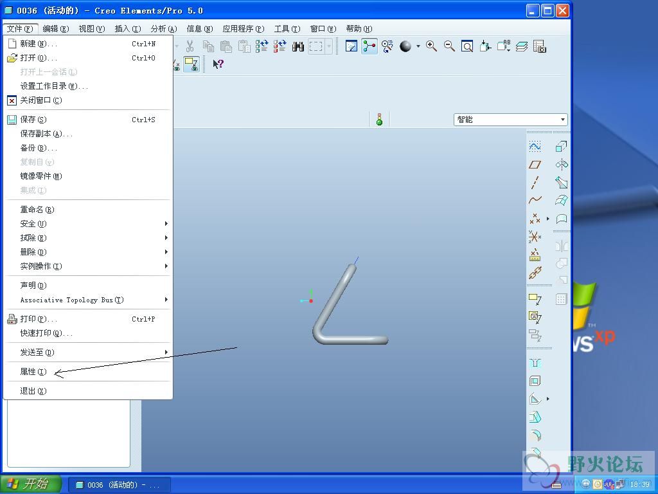
Task: Expand the 发送至(D) submenu
Action: (166, 352)
